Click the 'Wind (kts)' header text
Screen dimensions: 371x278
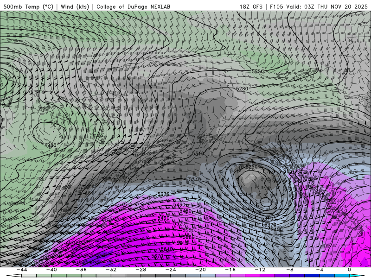click(75, 6)
